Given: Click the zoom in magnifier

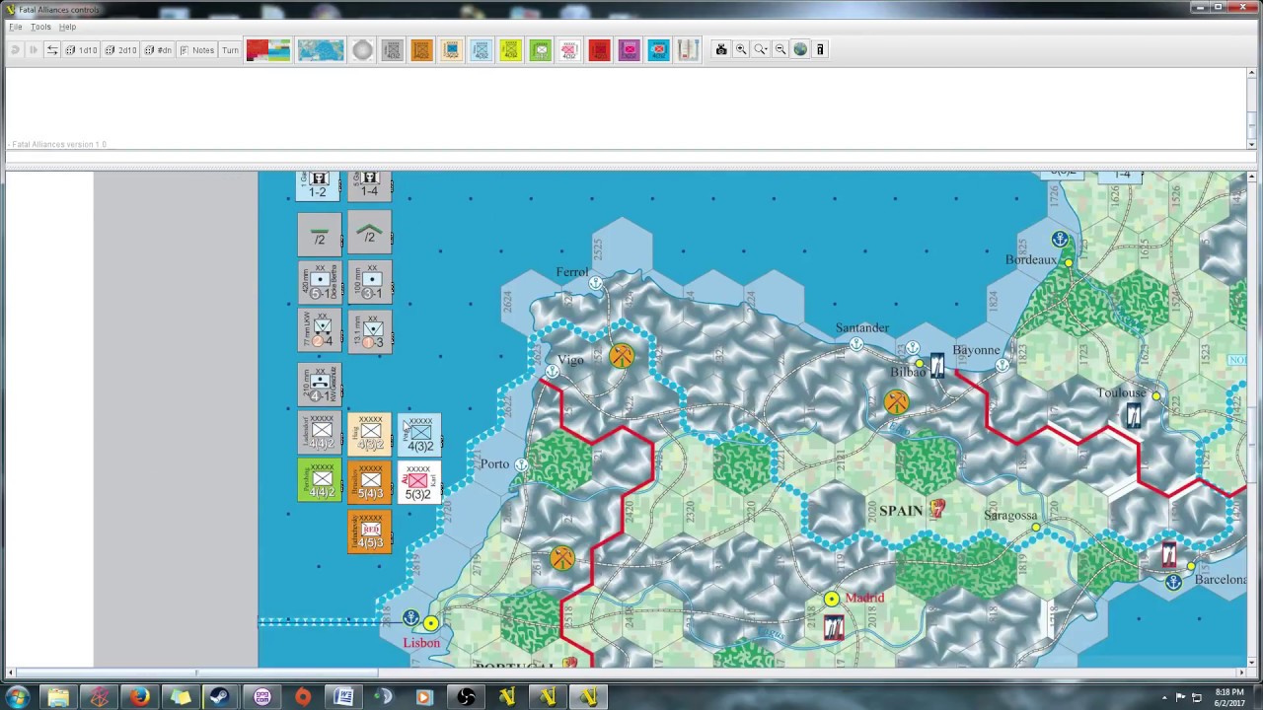Looking at the screenshot, I should tap(741, 49).
